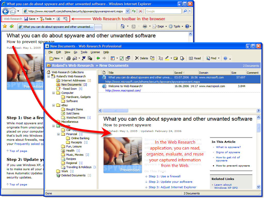Click the Export to Word icon
Screen dimensions: 264x198
[x=84, y=58]
